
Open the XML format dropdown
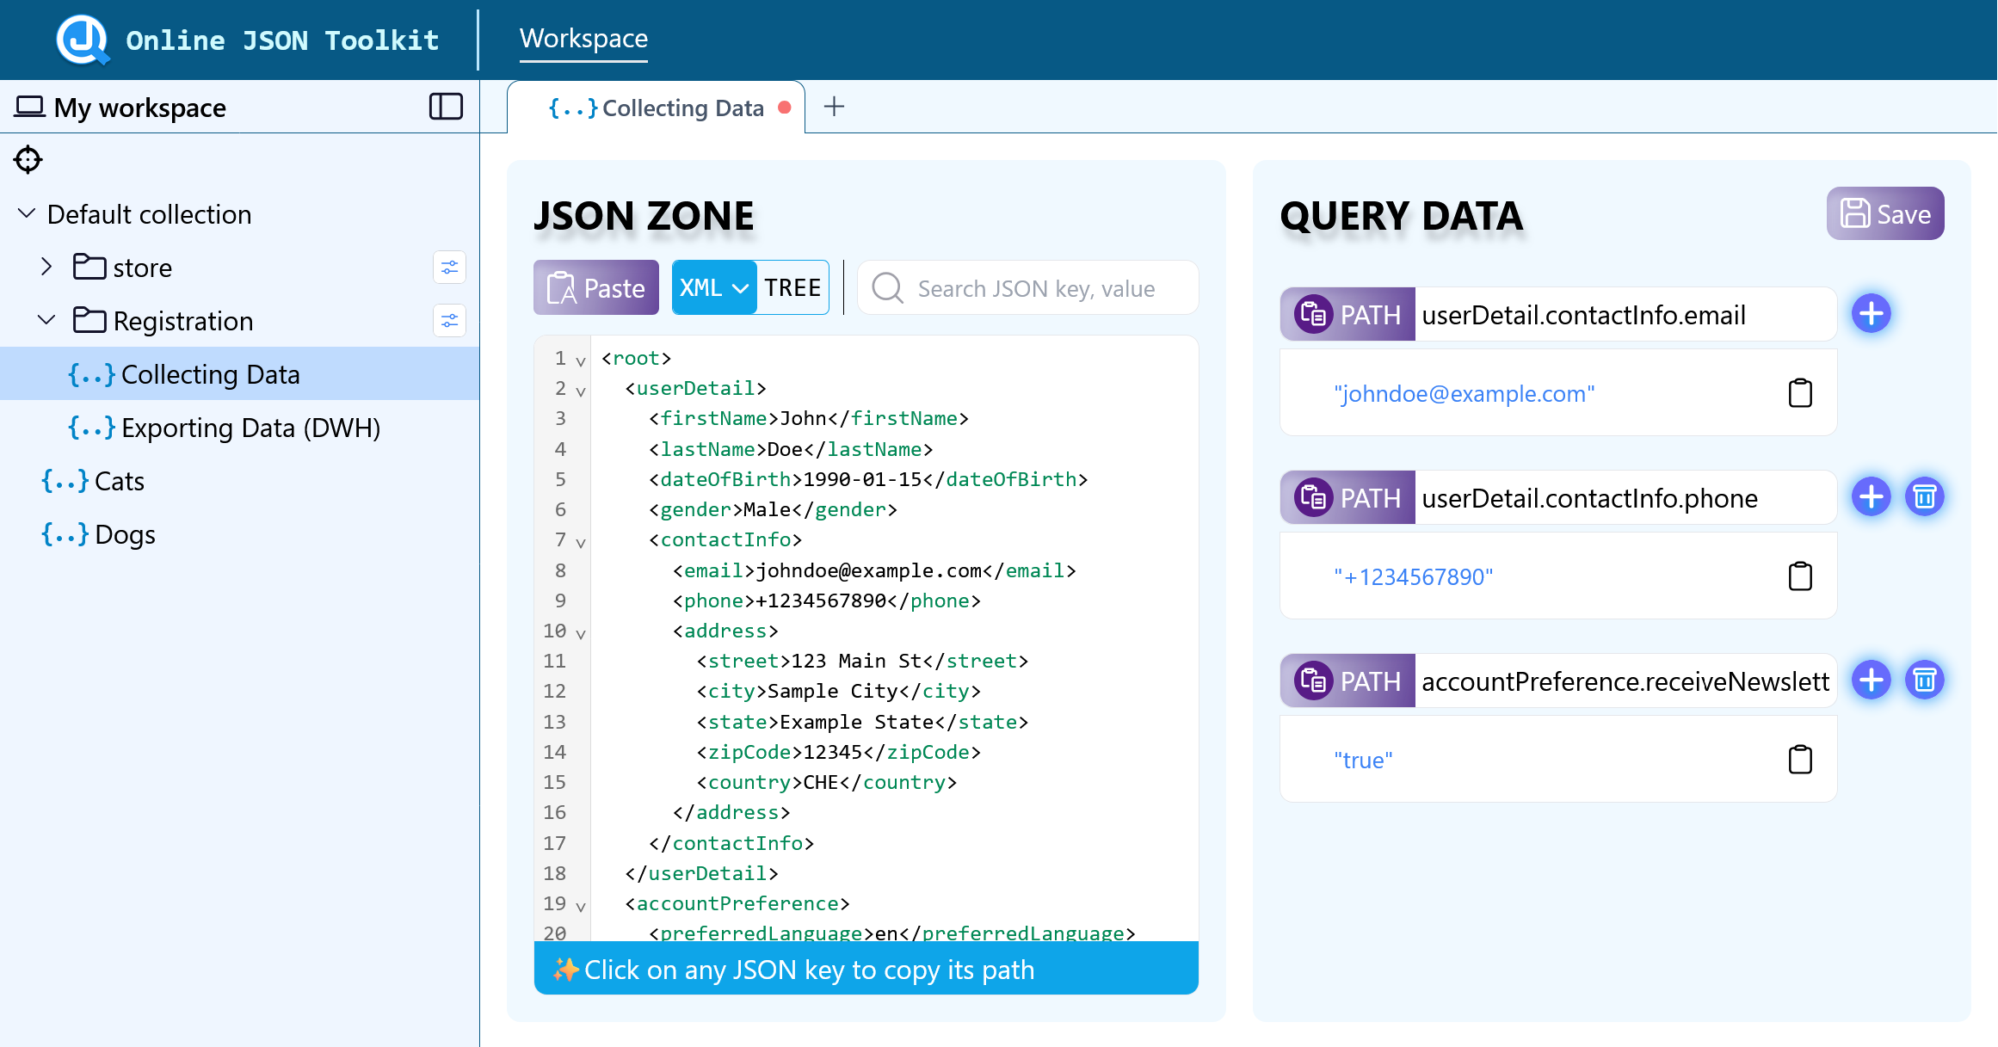click(x=714, y=287)
